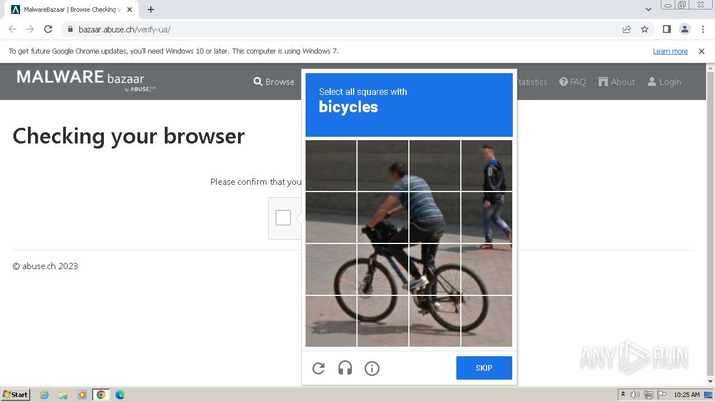Open the Statistics page
Screen dimensions: 715x402
tap(532, 82)
